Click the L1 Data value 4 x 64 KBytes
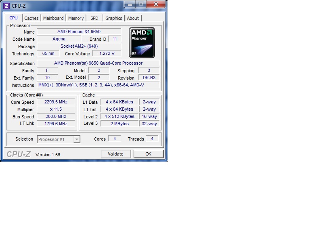This screenshot has width=310, height=248. tap(119, 102)
